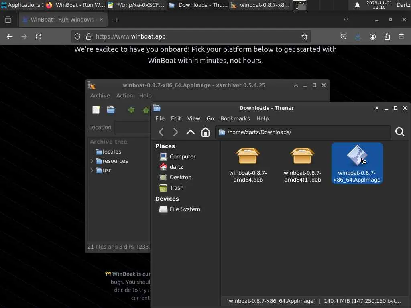411x308 pixels.
Task: Open new Firefox tab
Action: point(116,20)
